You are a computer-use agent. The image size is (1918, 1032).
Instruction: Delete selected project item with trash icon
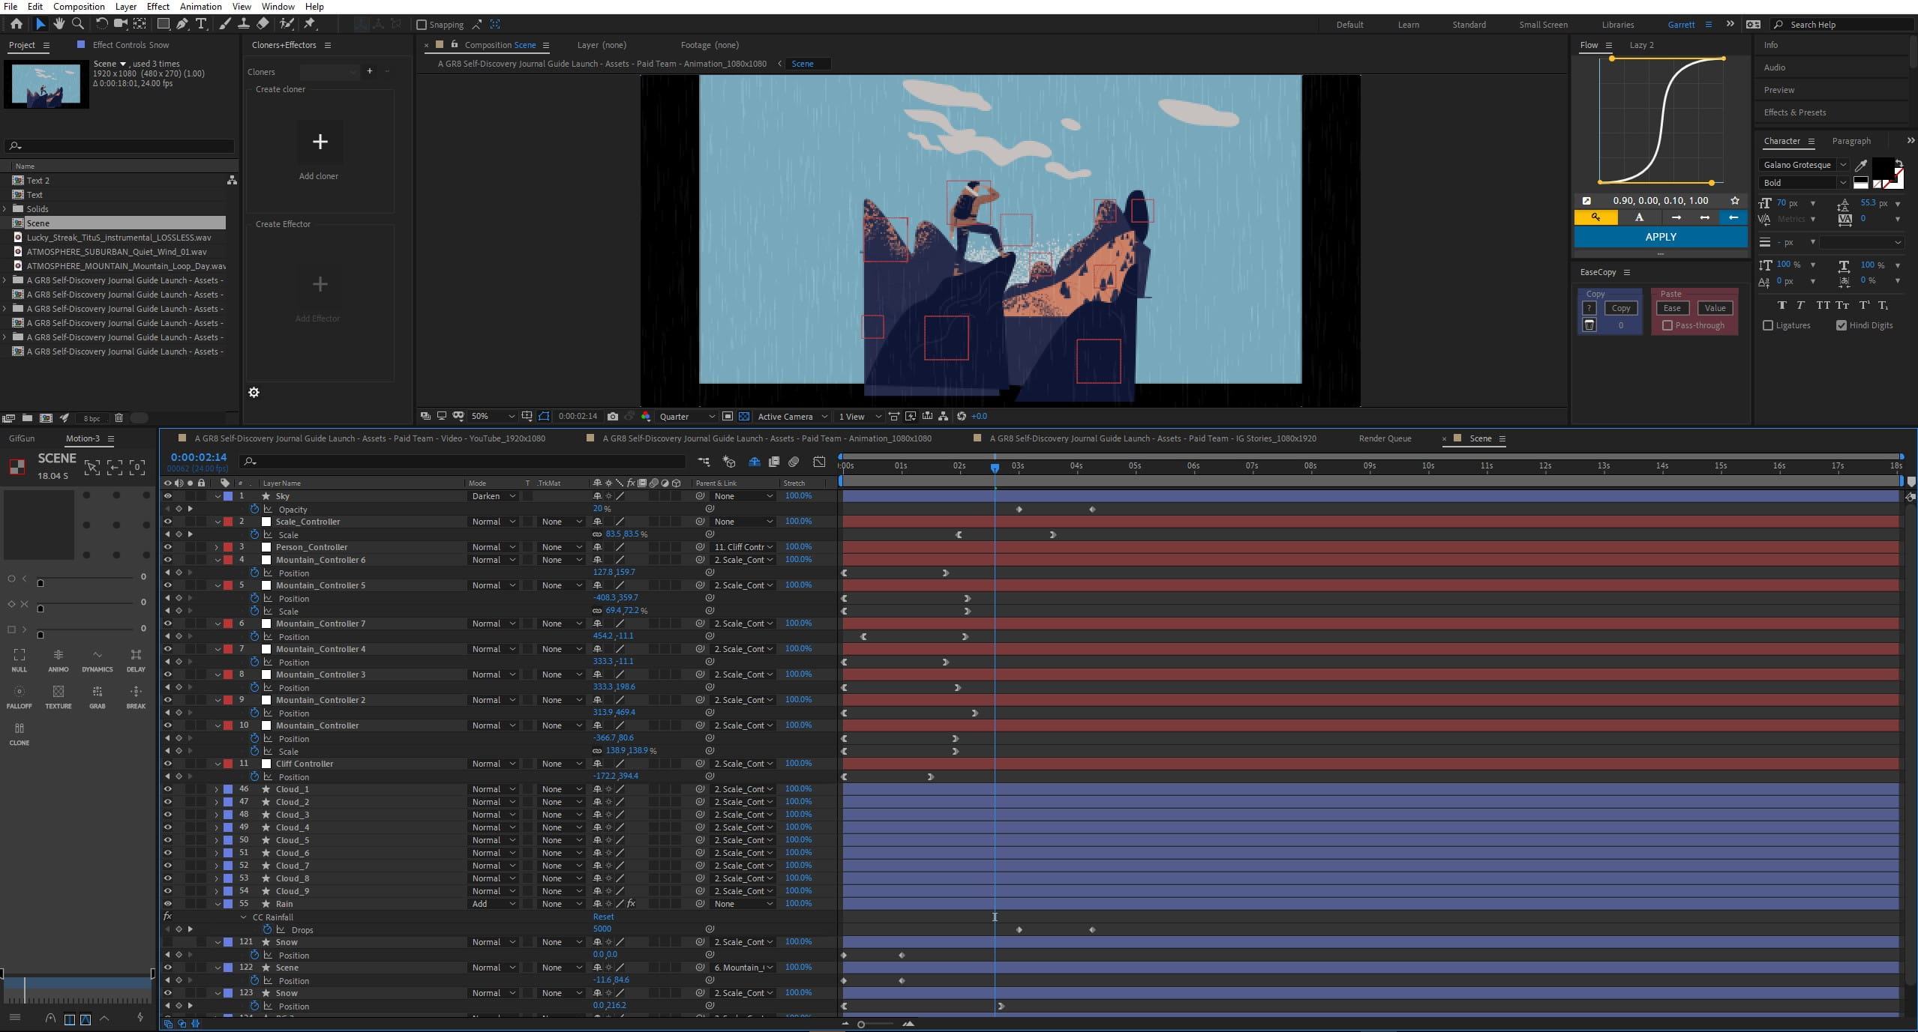pos(119,417)
